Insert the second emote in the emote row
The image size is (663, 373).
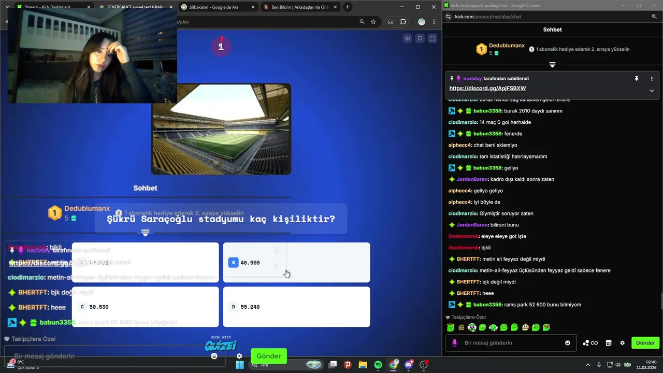coord(462,327)
